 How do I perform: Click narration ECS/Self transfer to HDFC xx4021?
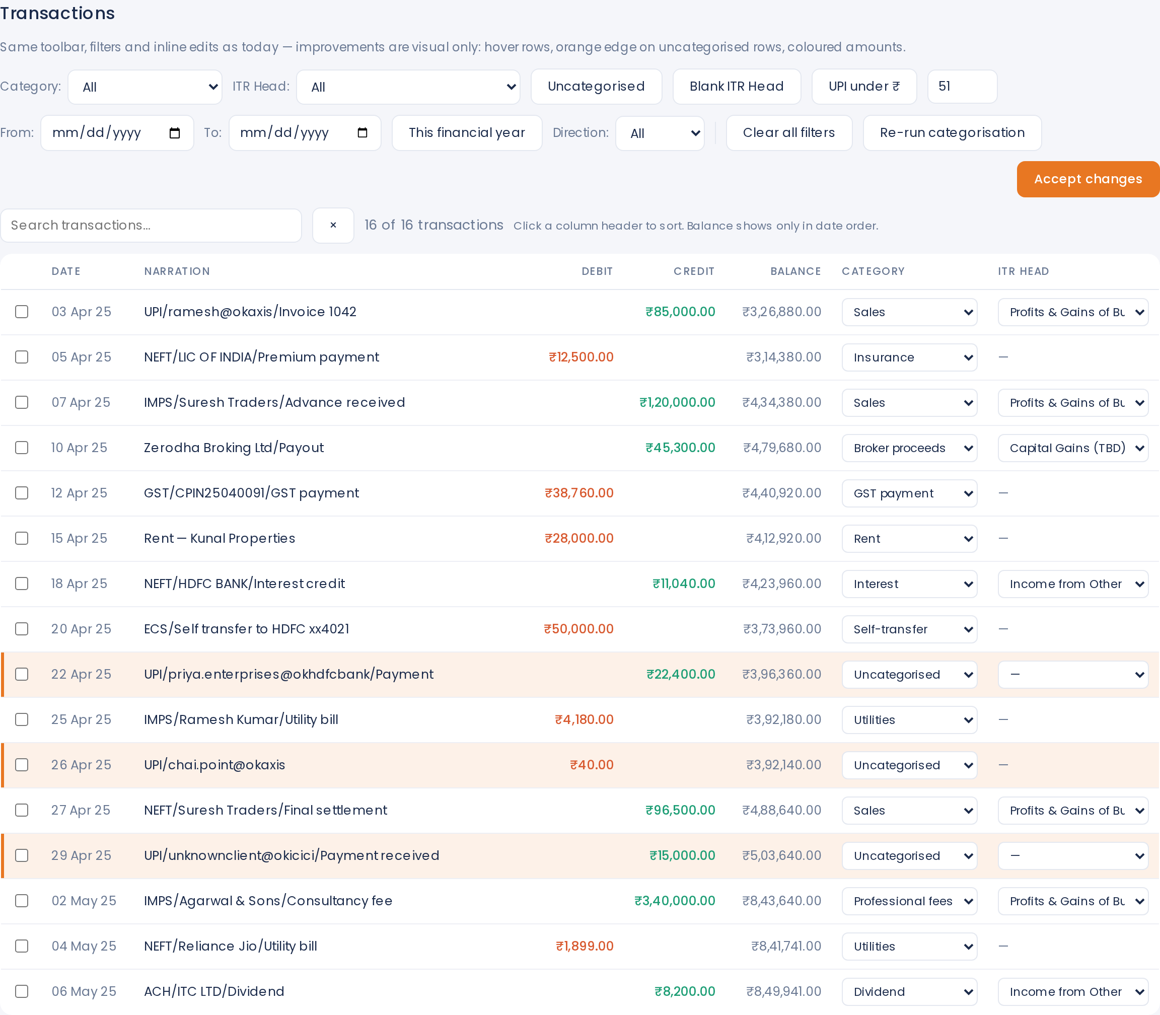[246, 629]
